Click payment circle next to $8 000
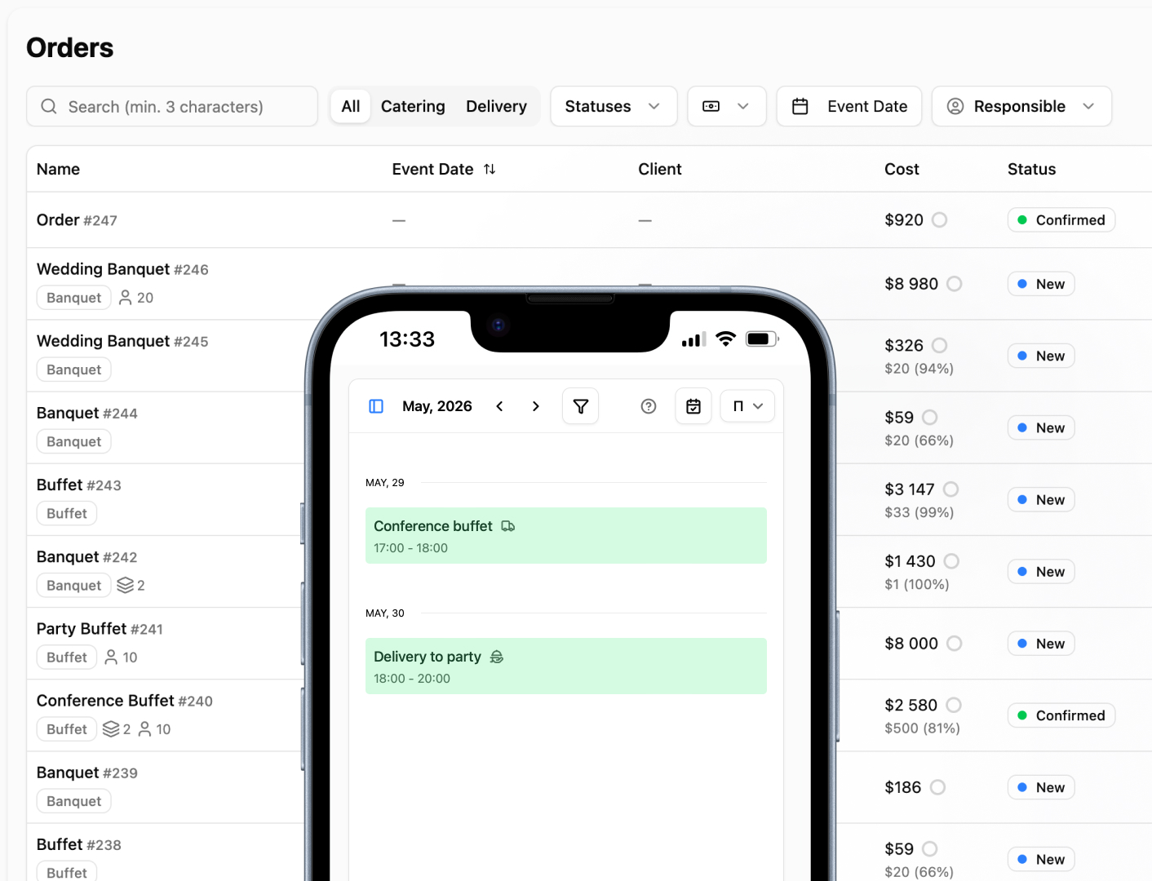This screenshot has height=881, width=1152. (x=955, y=644)
